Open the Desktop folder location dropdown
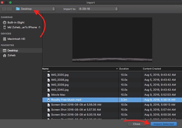The width and height of the screenshot is (182, 128). (x=35, y=9)
